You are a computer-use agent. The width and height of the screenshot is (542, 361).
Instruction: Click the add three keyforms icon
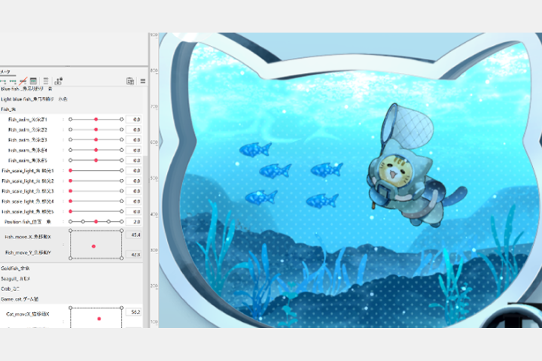[13, 81]
